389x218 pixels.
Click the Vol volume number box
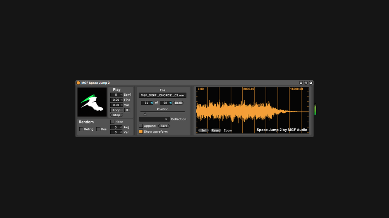tap(117, 105)
